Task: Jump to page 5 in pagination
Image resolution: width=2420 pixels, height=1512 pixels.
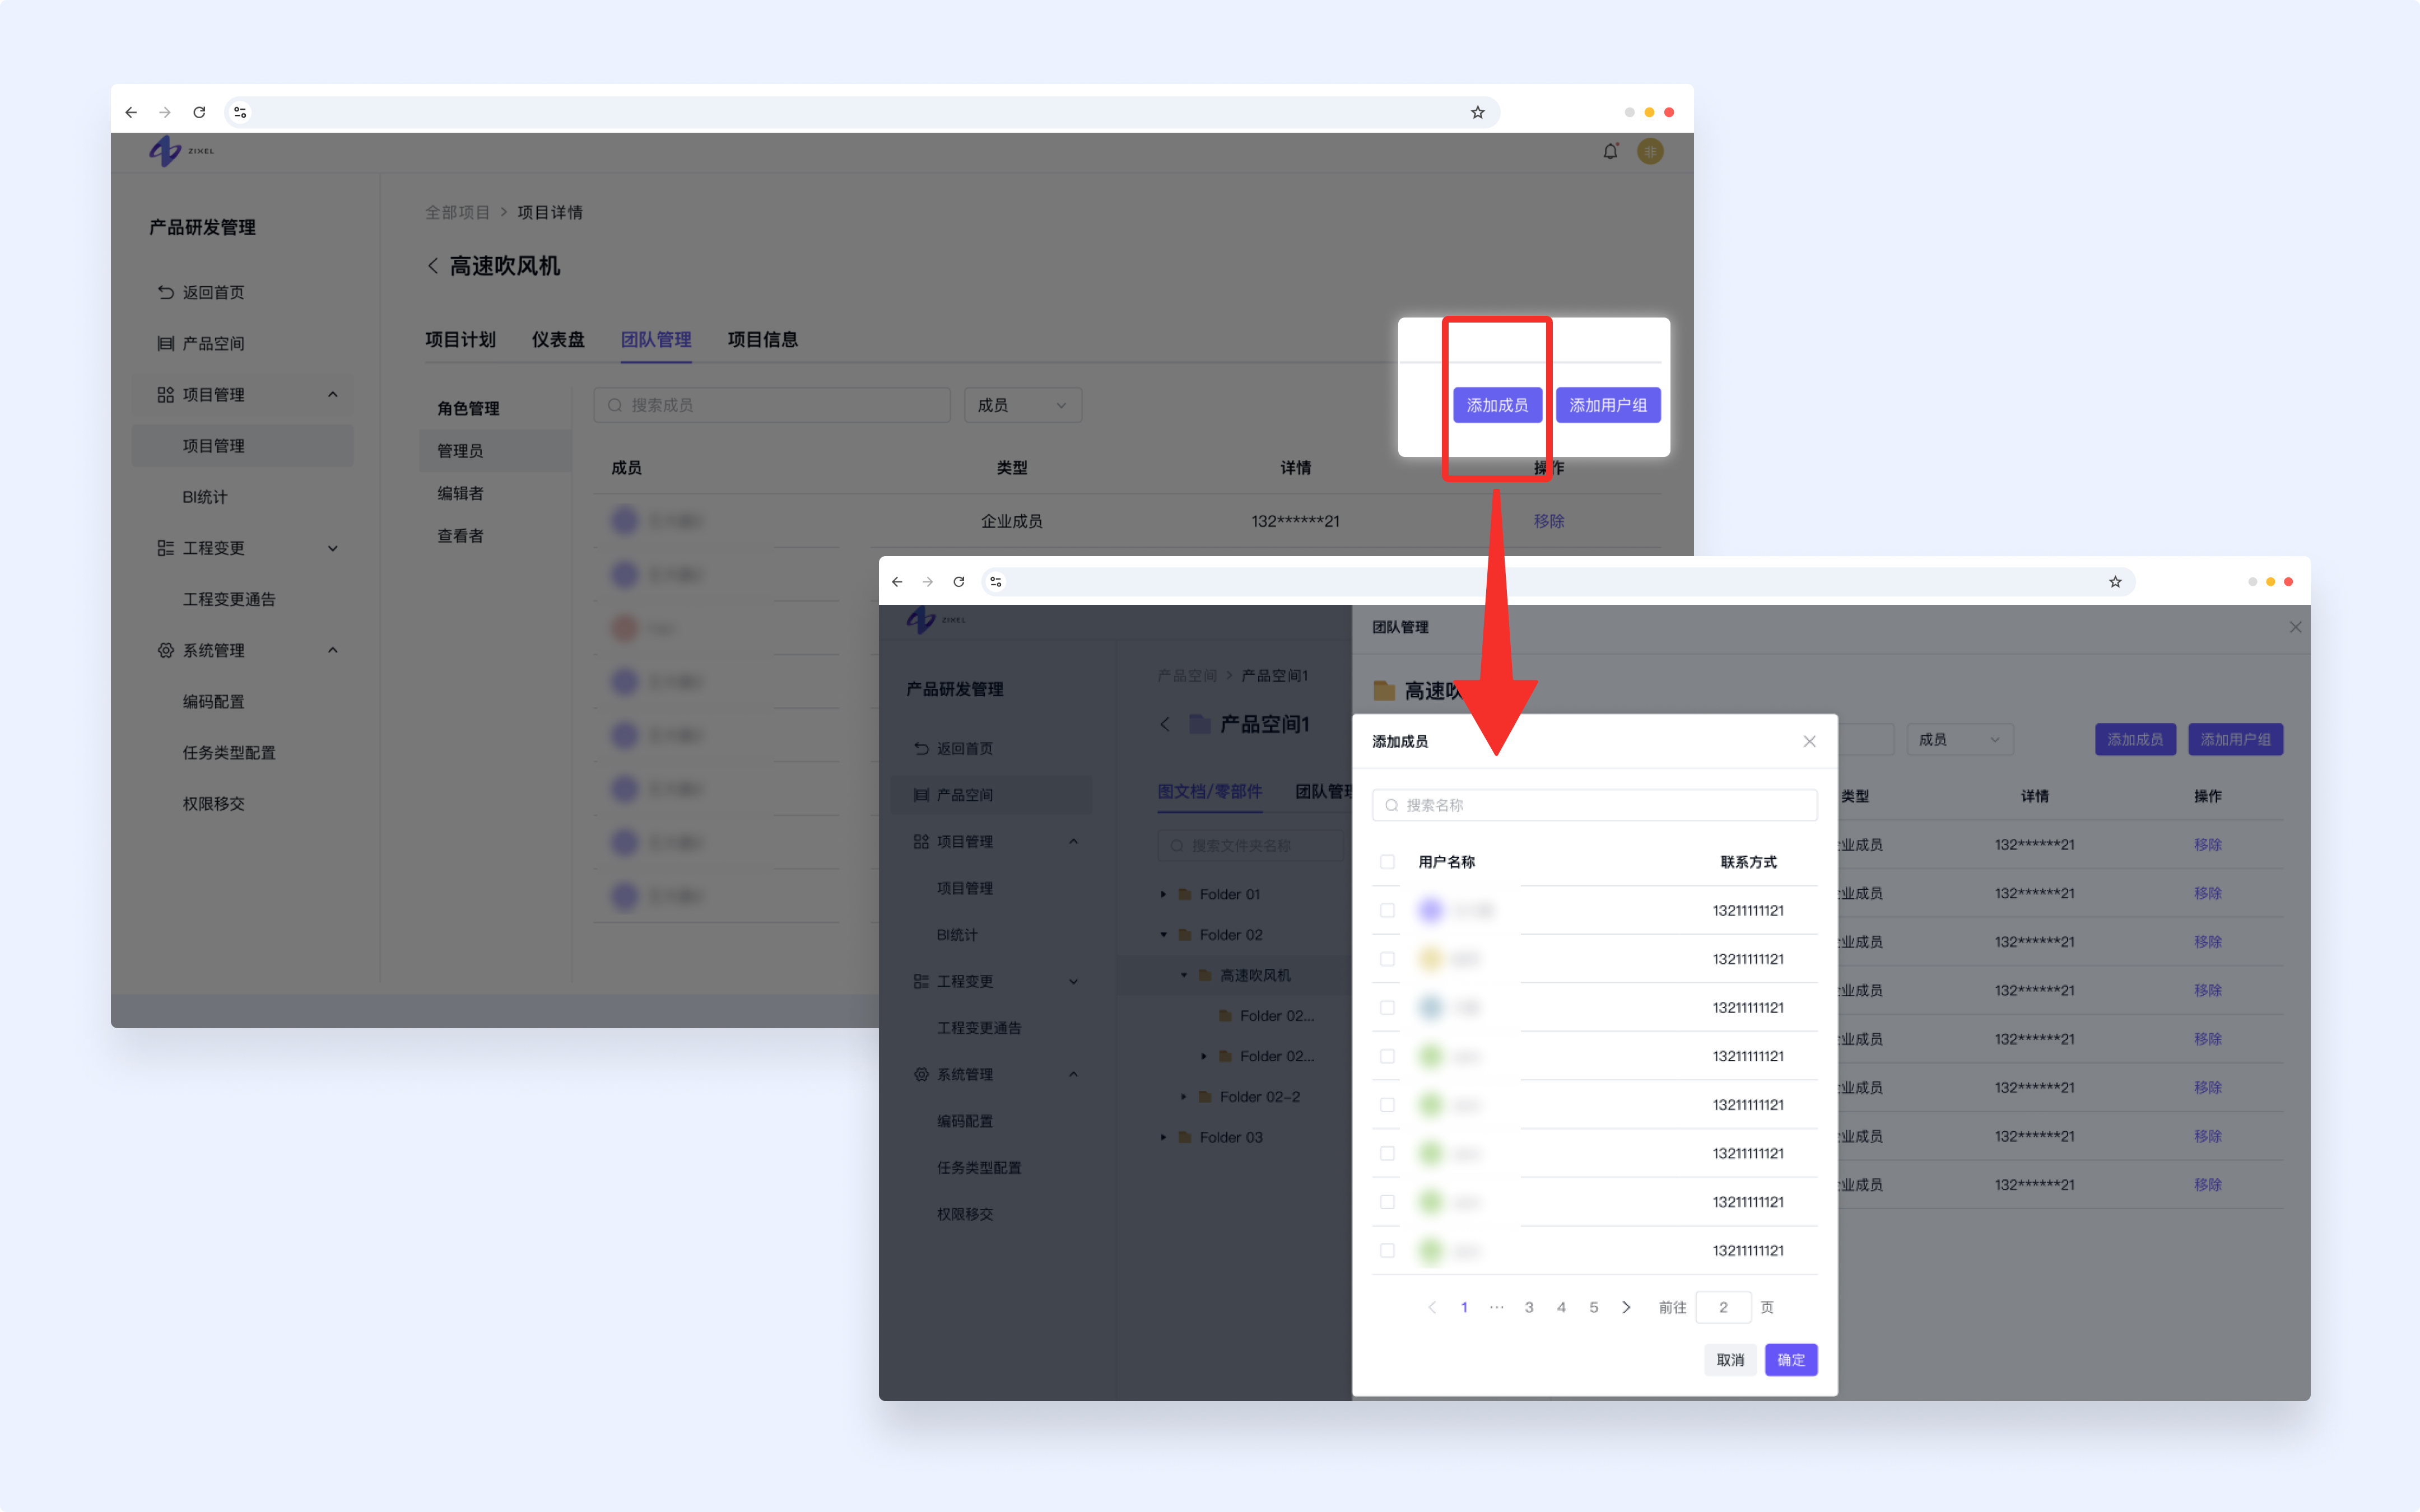Action: [x=1594, y=1307]
